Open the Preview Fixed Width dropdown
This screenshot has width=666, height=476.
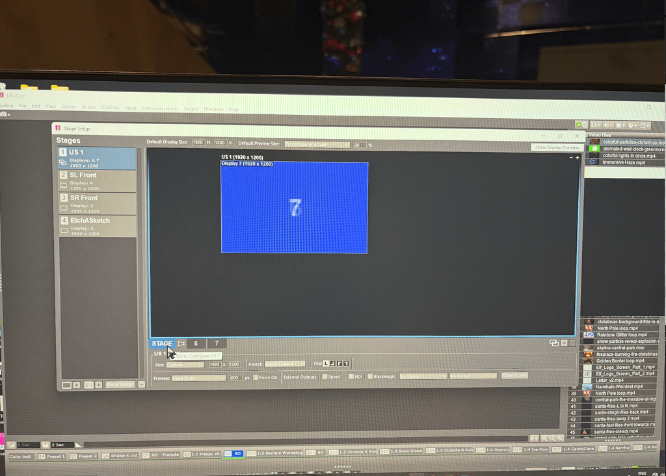pyautogui.click(x=198, y=377)
